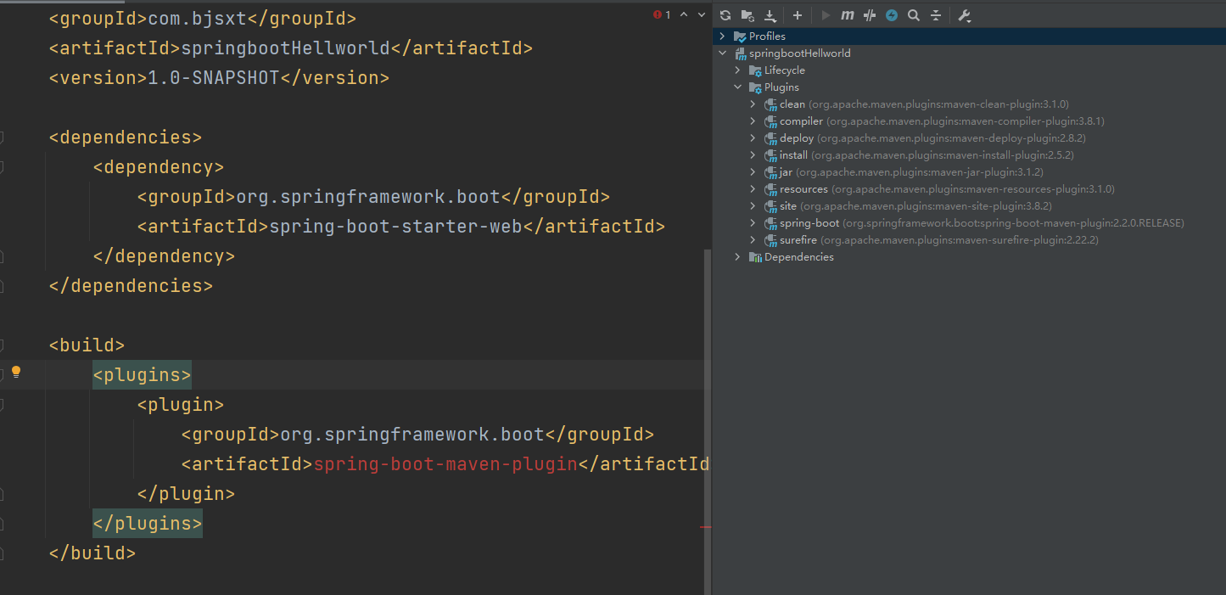Collapse the Plugins node
This screenshot has height=595, width=1226.
[x=738, y=87]
